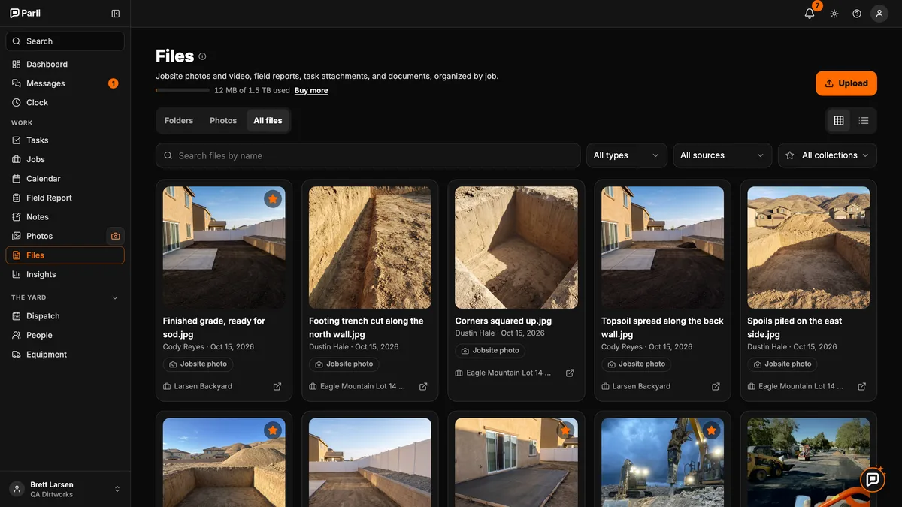The height and width of the screenshot is (507, 902).
Task: Open Messages in sidebar
Action: pos(65,83)
